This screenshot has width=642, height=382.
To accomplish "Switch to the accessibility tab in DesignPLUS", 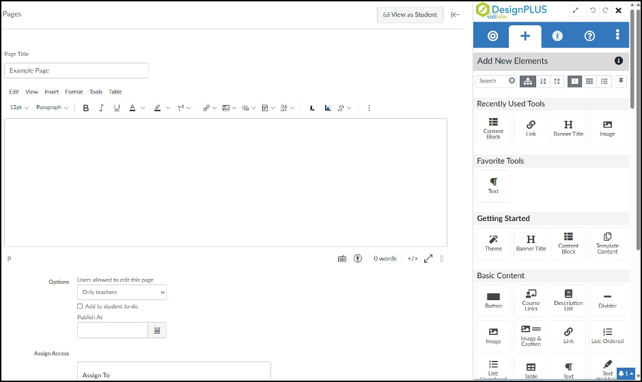I will pyautogui.click(x=557, y=36).
